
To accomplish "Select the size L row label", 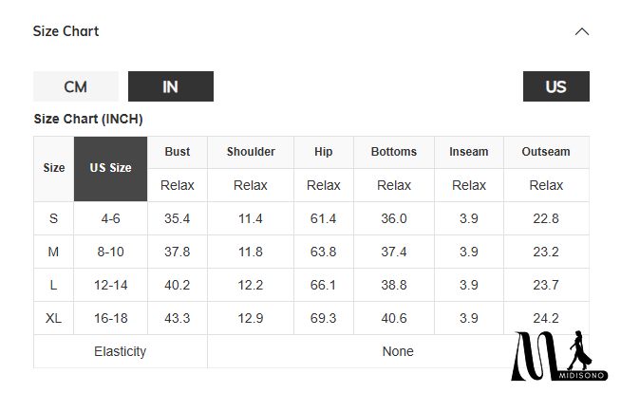I will (x=54, y=285).
